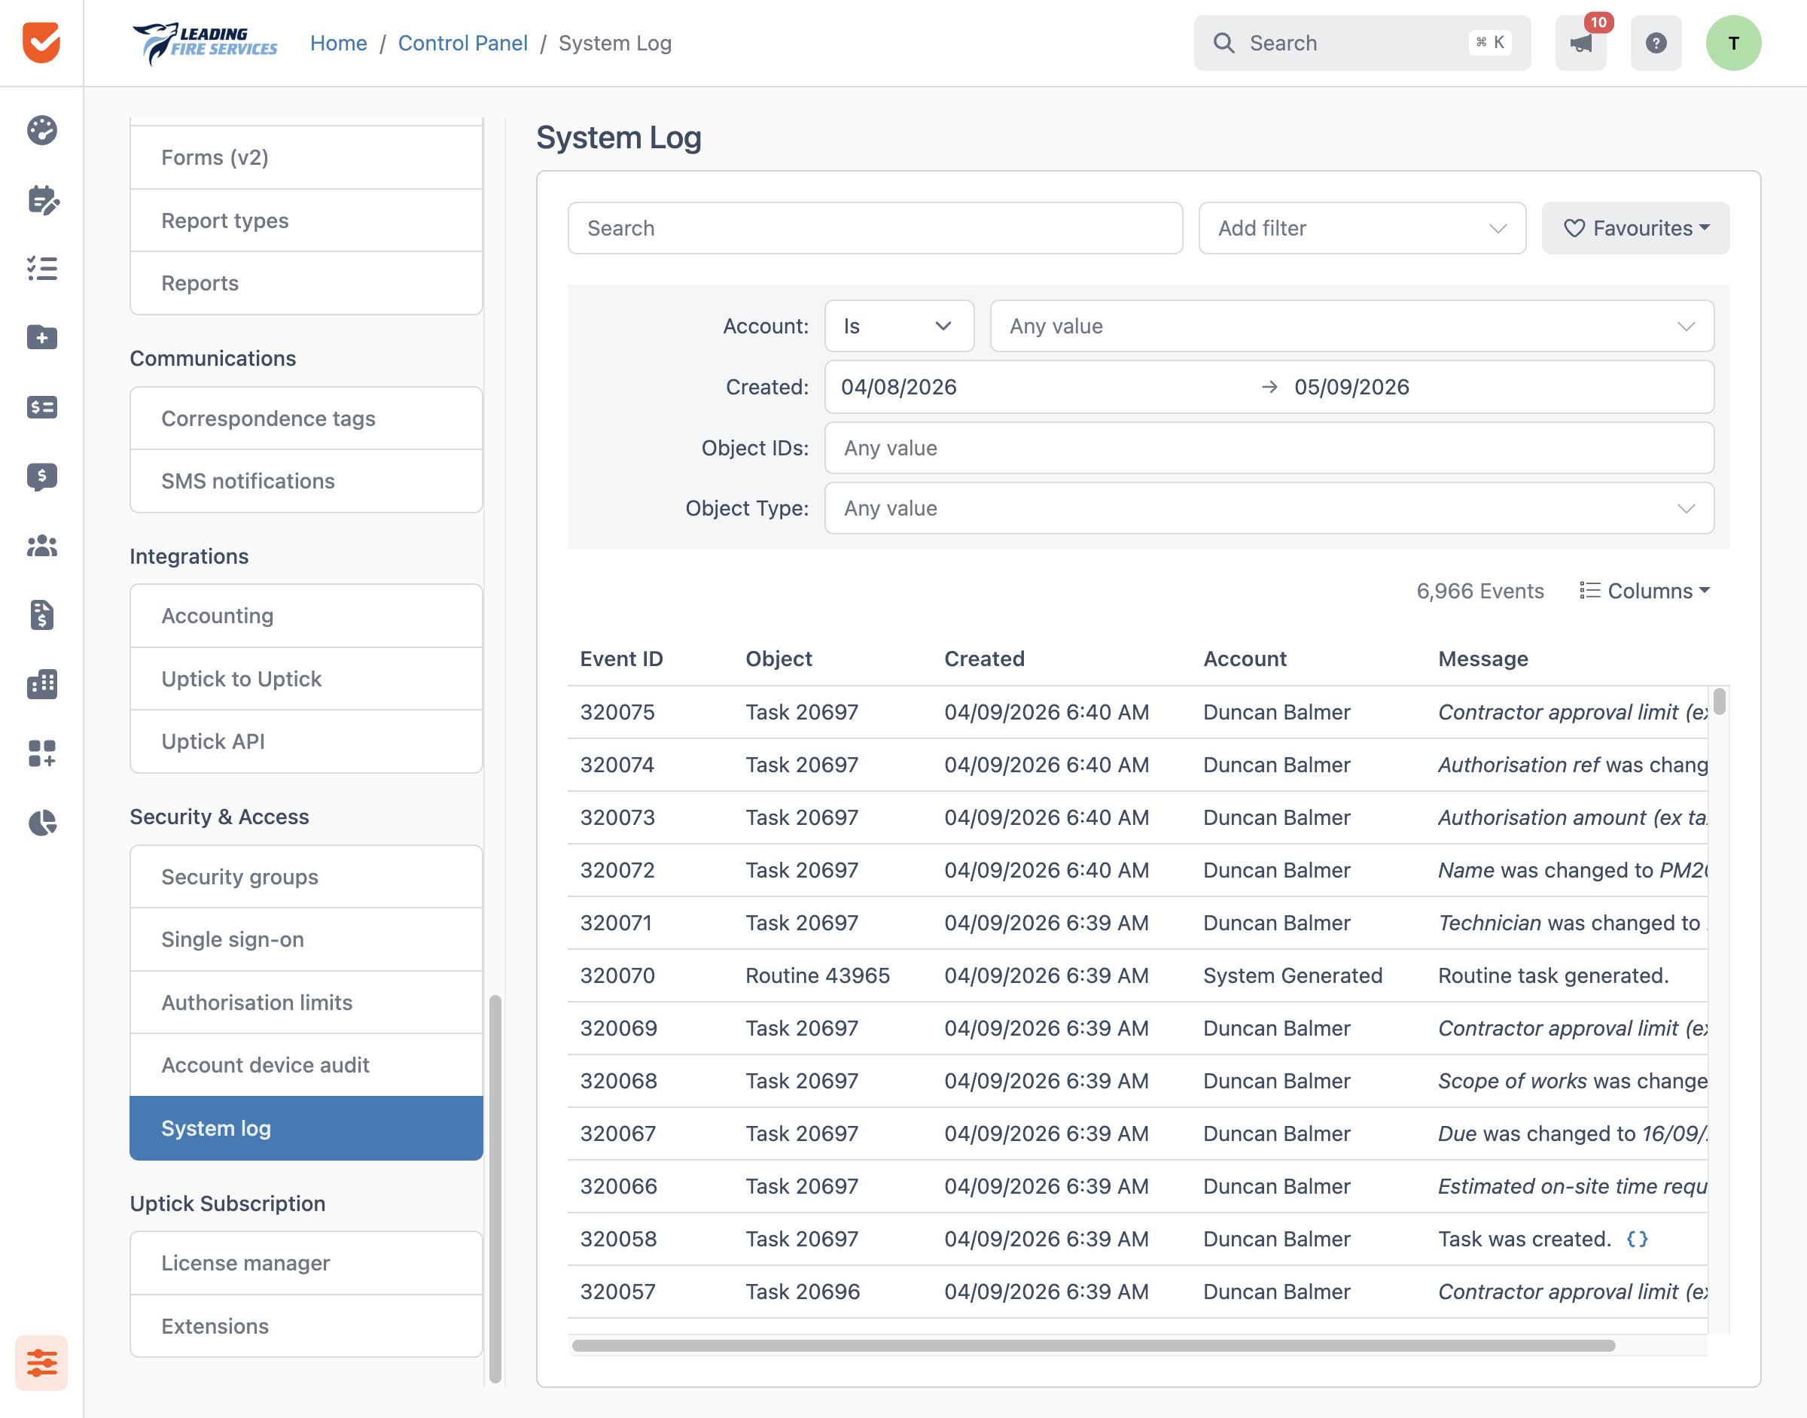Open the user avatar labeled T

pyautogui.click(x=1734, y=42)
